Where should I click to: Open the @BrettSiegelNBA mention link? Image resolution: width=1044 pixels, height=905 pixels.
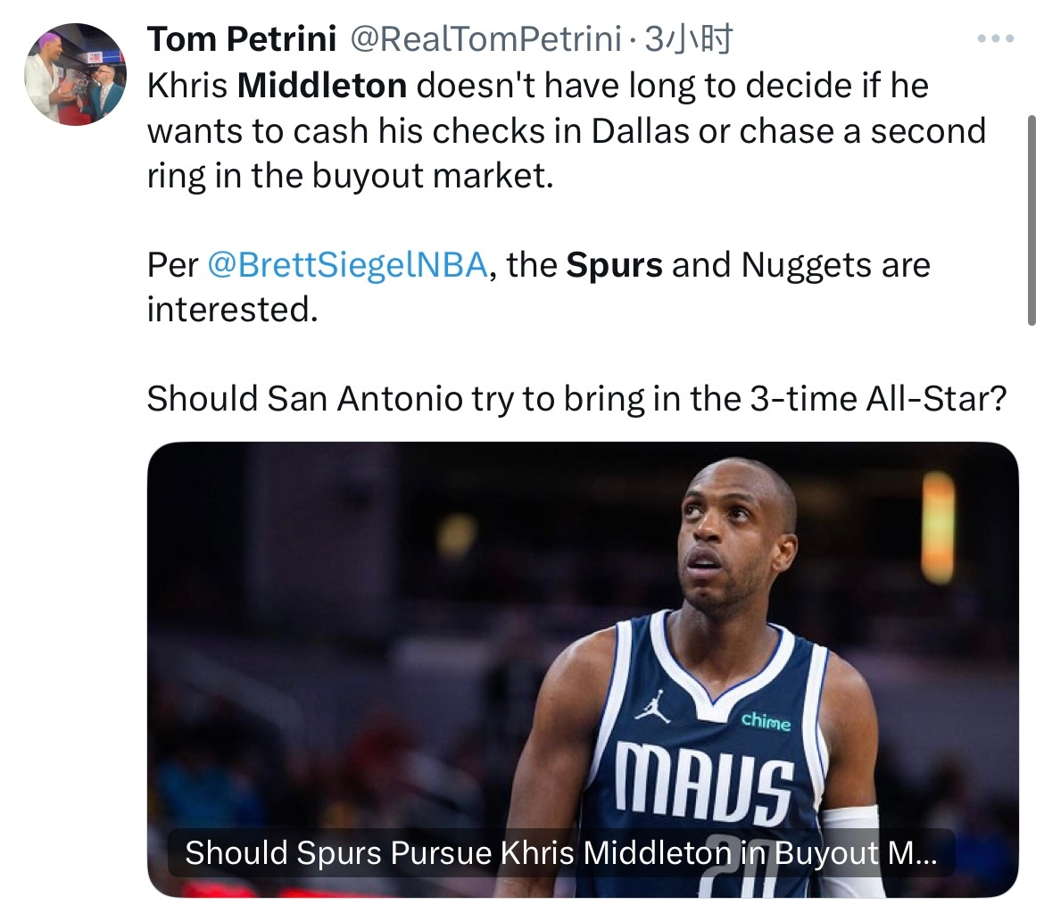(x=347, y=265)
